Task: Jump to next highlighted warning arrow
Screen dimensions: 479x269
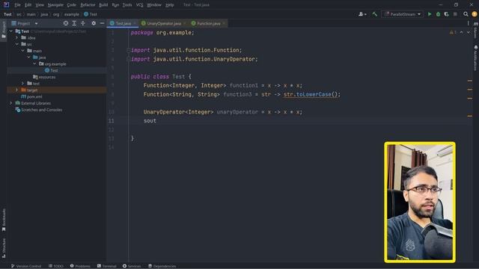Action: pyautogui.click(x=469, y=32)
